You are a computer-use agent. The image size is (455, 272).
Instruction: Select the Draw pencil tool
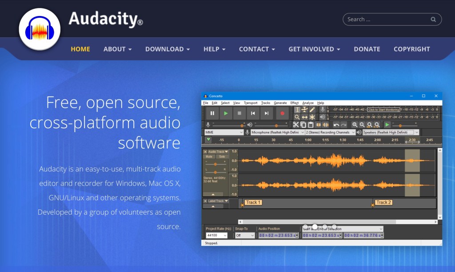[312, 110]
